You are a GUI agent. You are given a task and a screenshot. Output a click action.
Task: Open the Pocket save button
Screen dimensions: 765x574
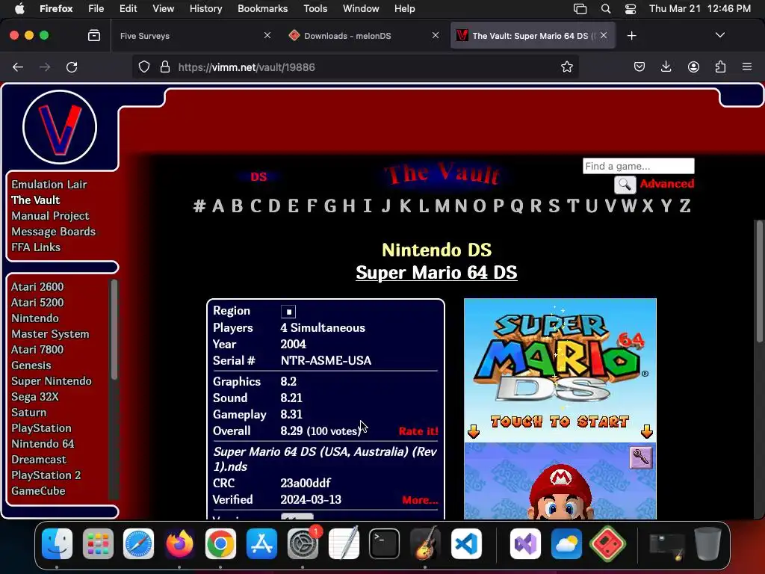point(639,67)
